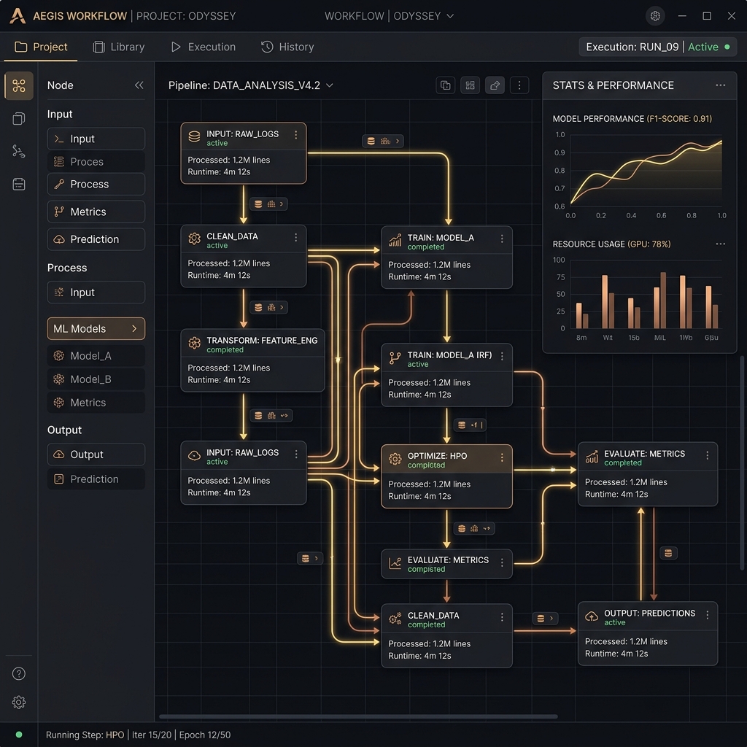Viewport: 747px width, 747px height.
Task: Open active CLEAN_DATA node menu
Action: pos(296,237)
